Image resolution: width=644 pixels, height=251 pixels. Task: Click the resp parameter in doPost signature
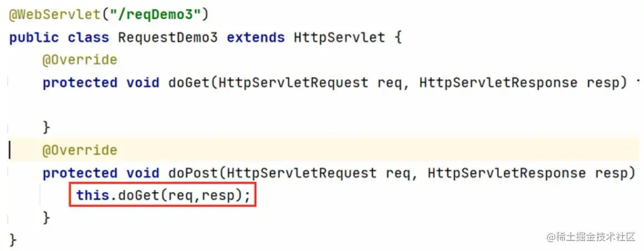611,173
